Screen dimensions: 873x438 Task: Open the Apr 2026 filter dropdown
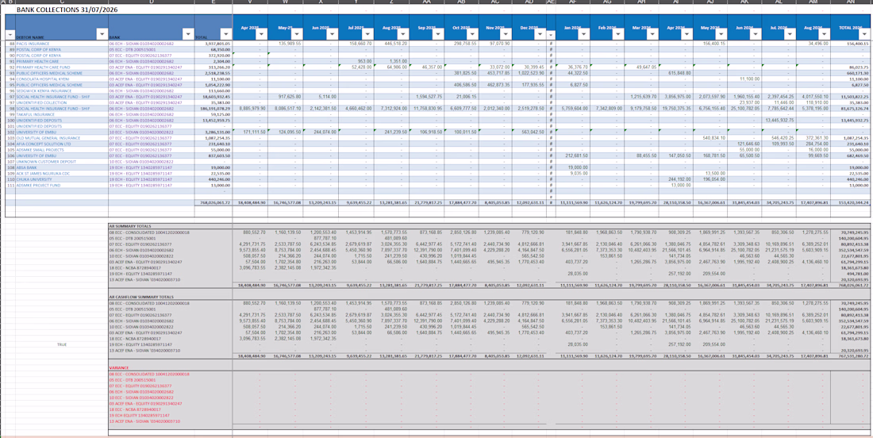[687, 34]
